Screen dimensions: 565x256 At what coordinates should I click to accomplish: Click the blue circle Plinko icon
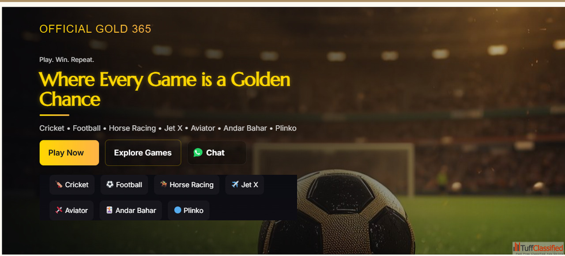coord(178,210)
